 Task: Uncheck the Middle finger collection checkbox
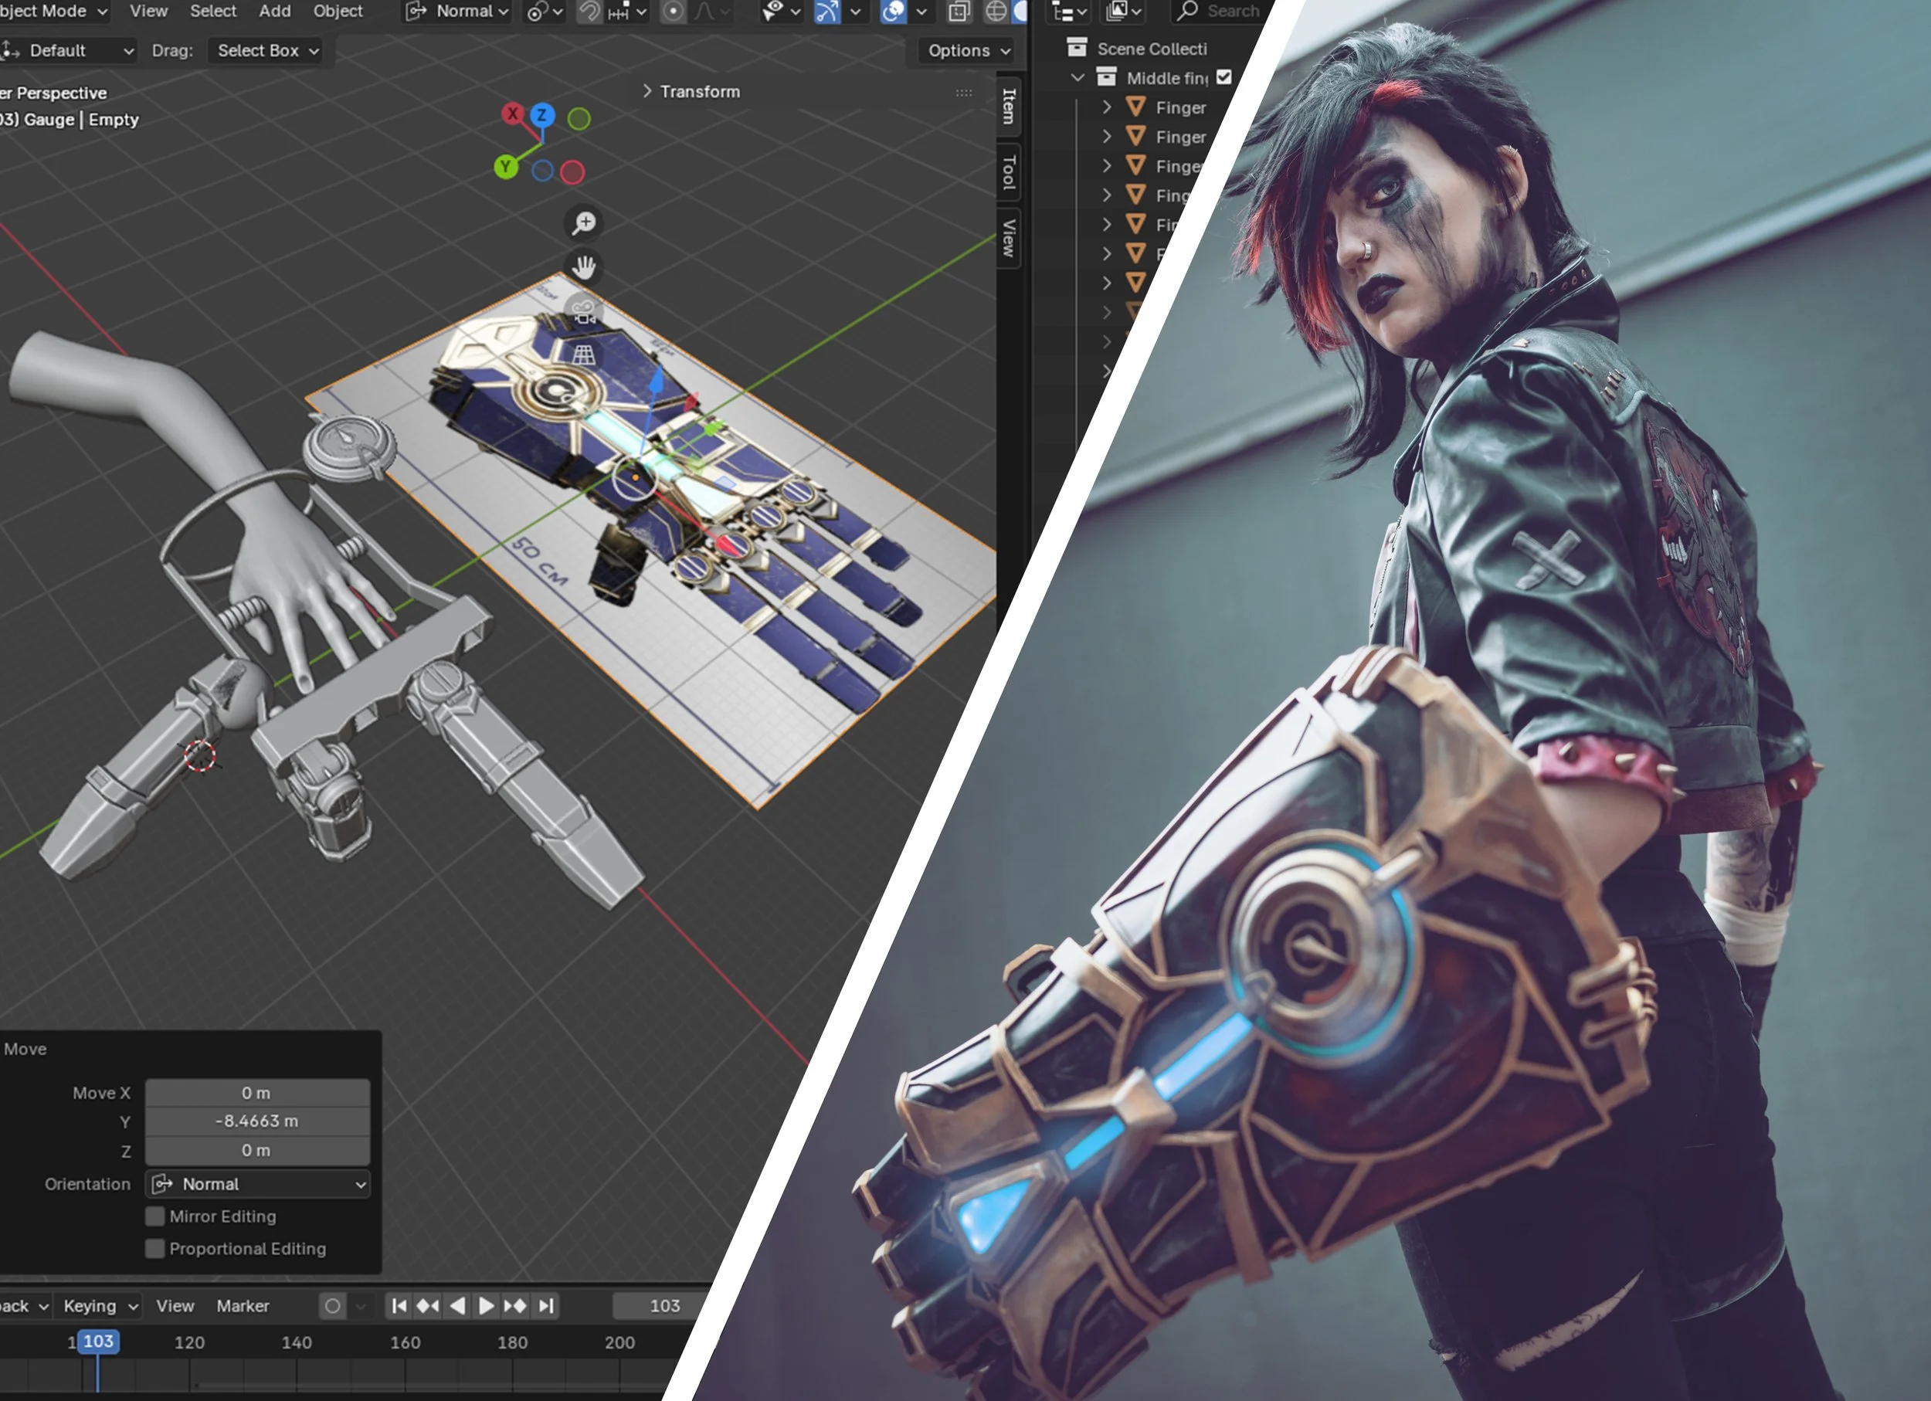(x=1223, y=77)
